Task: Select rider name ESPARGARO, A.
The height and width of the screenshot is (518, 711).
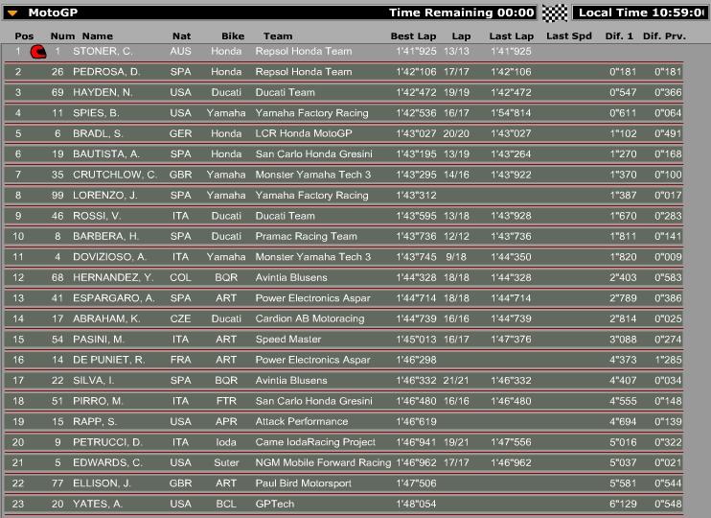Action: pos(114,298)
